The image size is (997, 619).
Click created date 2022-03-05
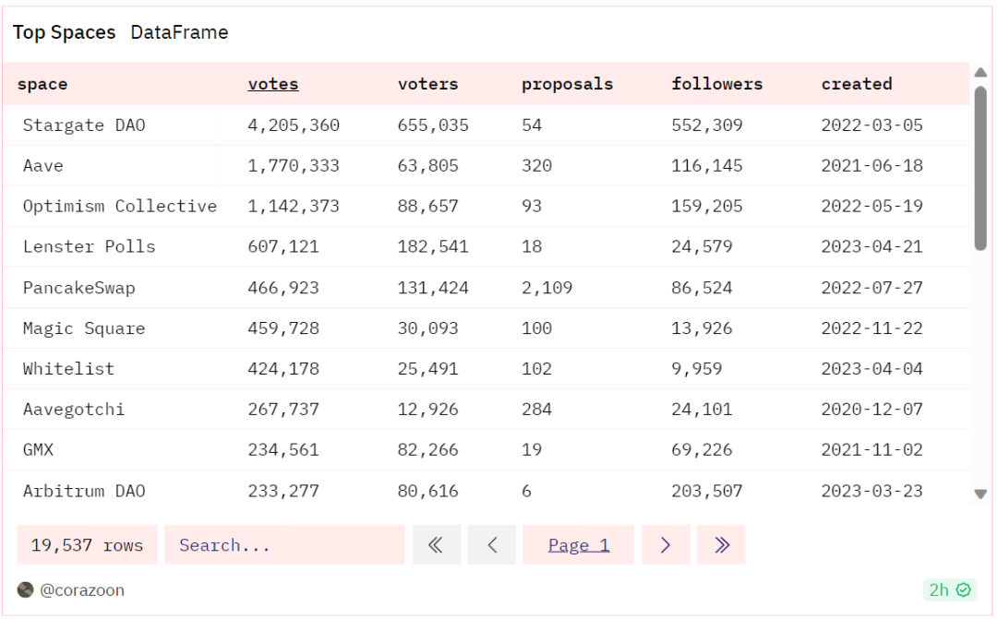[x=871, y=125]
